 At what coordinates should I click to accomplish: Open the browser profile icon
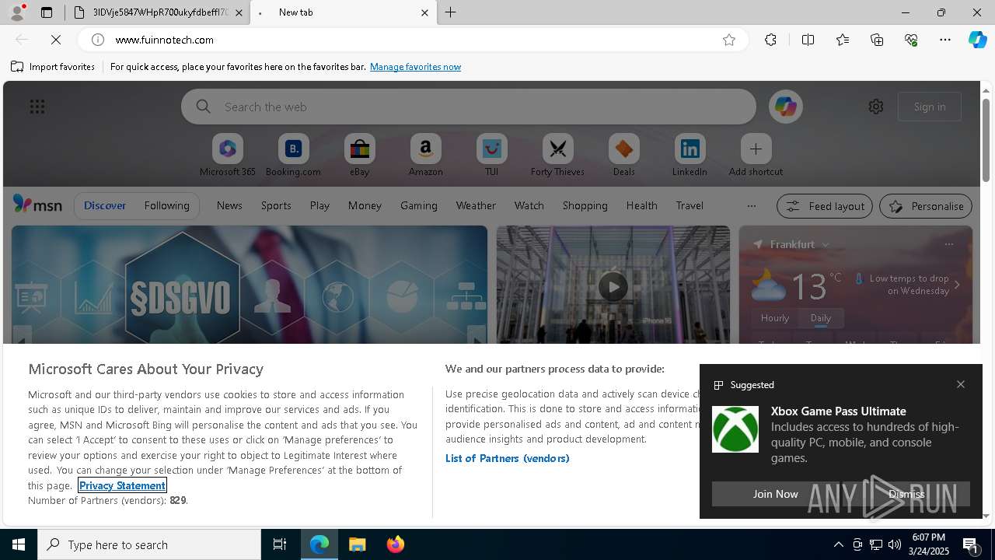point(17,12)
